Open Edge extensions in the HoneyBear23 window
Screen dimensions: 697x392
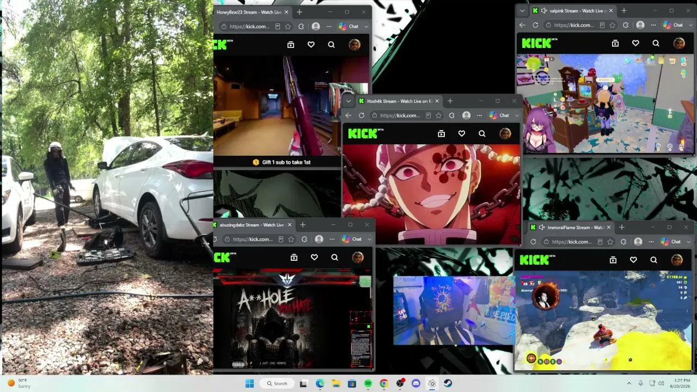[x=301, y=26]
